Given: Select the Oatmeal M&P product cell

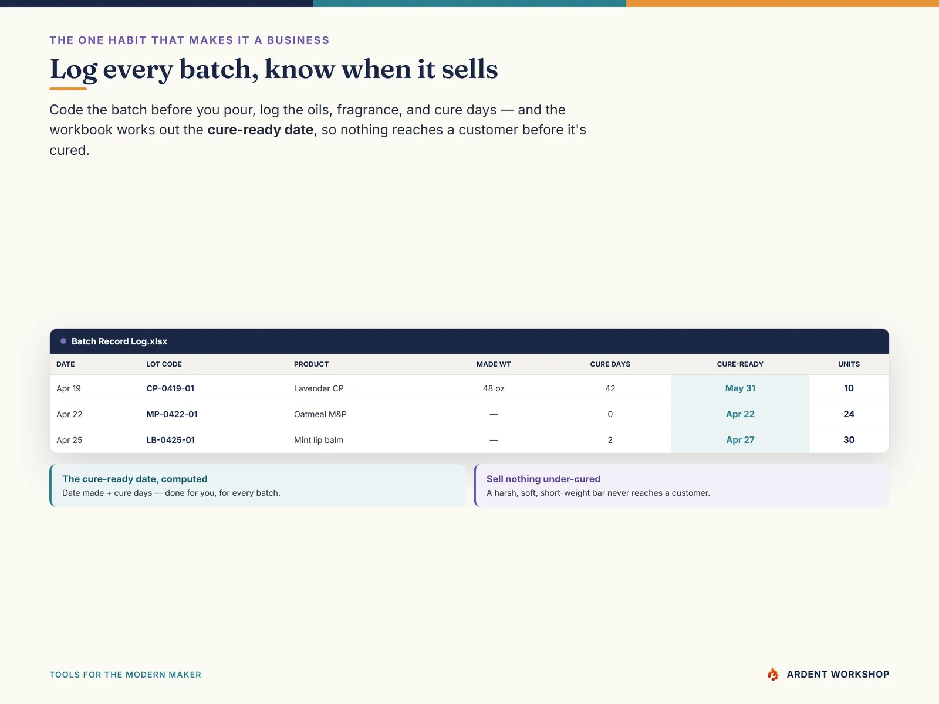Looking at the screenshot, I should click(320, 414).
